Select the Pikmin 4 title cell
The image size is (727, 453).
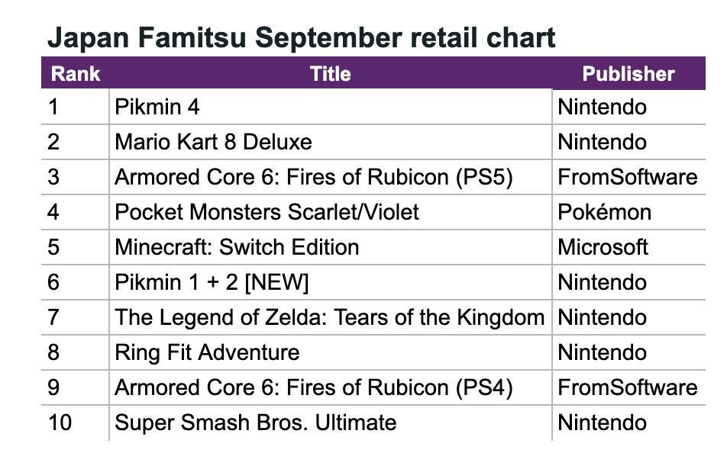tap(157, 108)
